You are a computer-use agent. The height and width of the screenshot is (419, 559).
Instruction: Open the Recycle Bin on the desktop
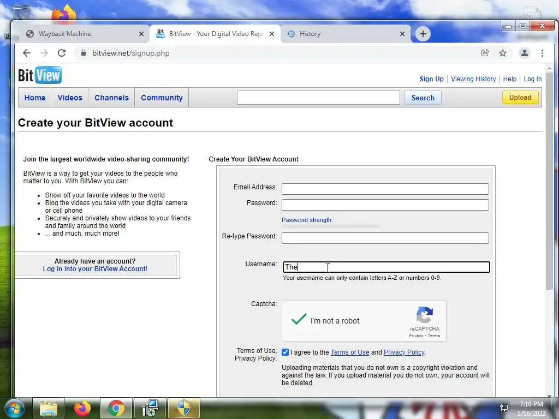[21, 13]
